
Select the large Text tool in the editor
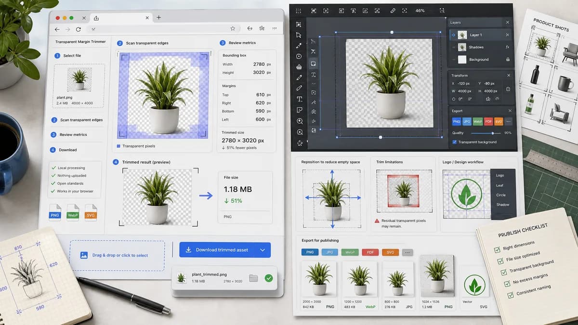click(299, 99)
